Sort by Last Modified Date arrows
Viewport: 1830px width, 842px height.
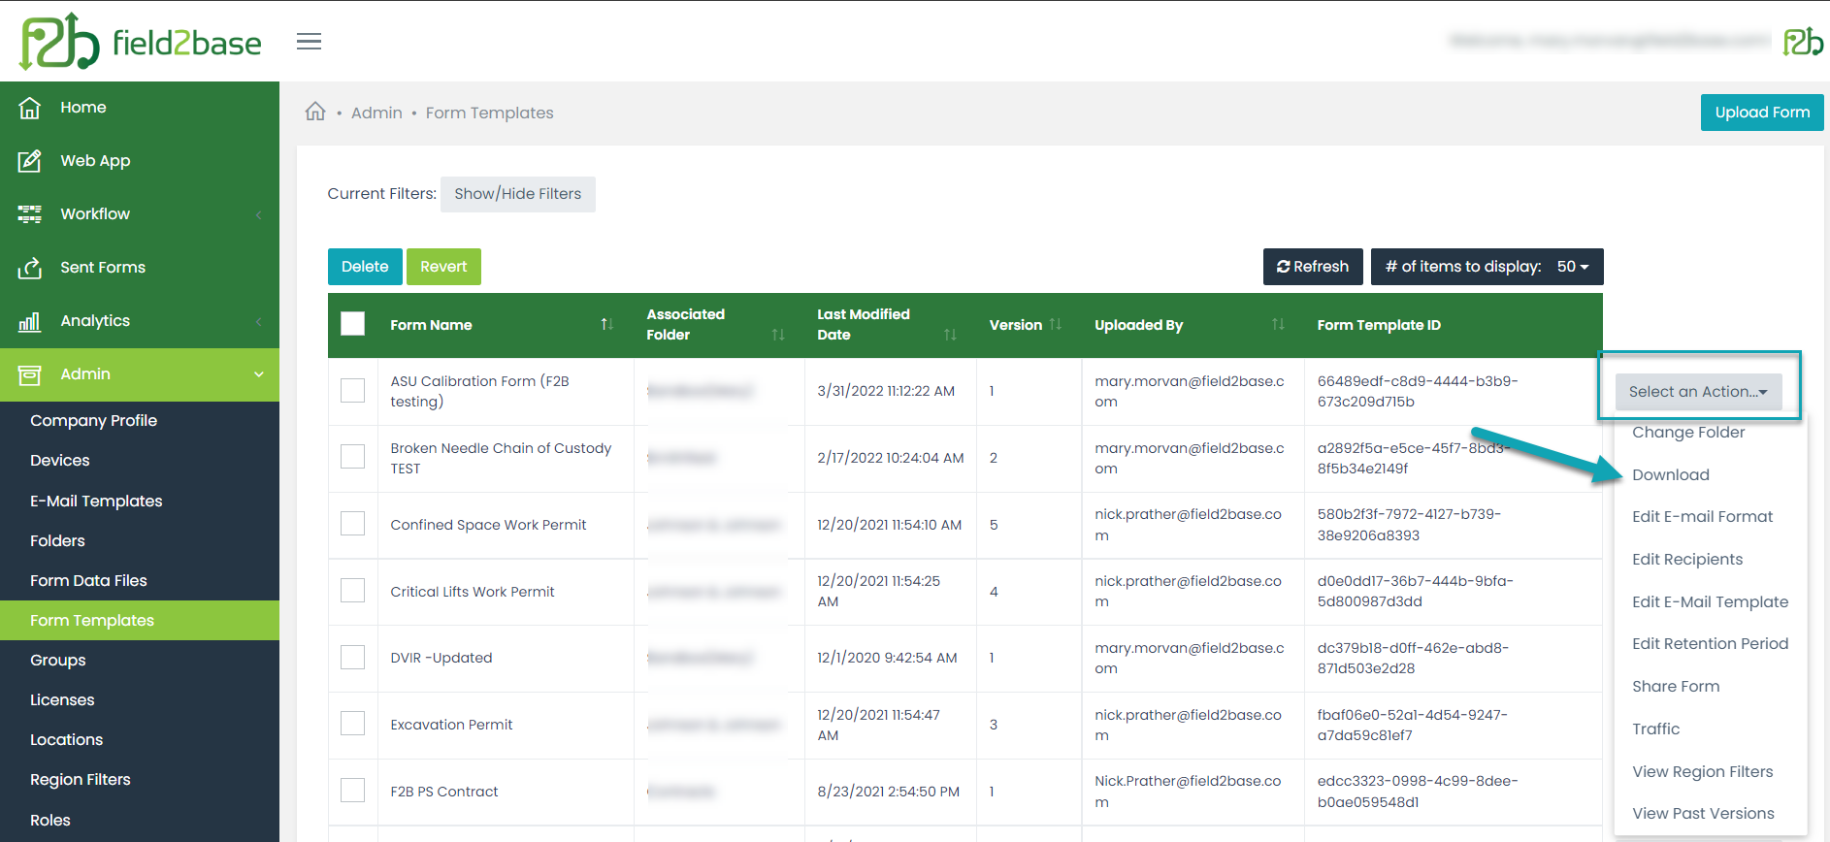click(x=950, y=335)
